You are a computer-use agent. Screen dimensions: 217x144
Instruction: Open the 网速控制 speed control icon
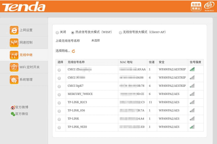14,43
